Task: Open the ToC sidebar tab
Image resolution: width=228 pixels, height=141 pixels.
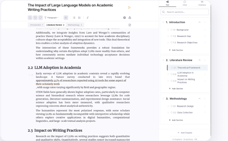Action: [x=167, y=3]
